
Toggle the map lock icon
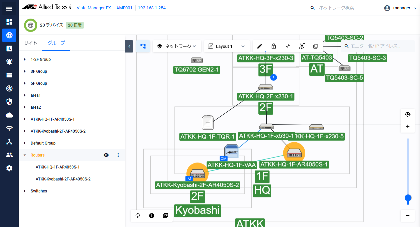[274, 46]
